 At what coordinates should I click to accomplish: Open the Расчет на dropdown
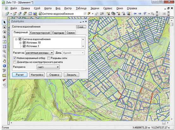pos(39,53)
